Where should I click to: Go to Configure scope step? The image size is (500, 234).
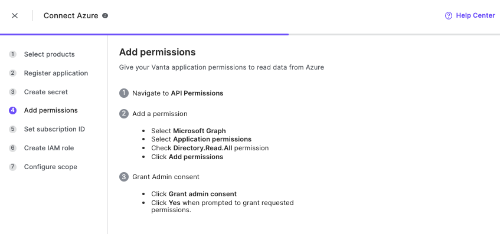[x=50, y=167]
